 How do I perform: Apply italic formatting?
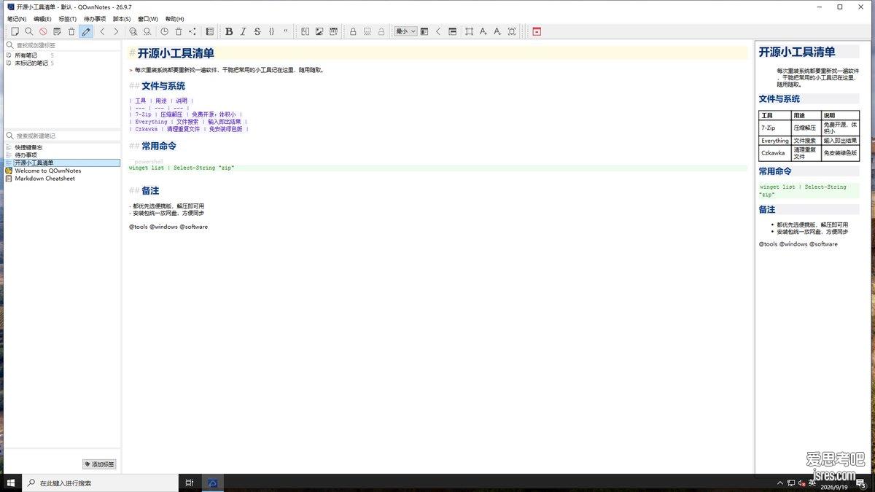[x=243, y=31]
